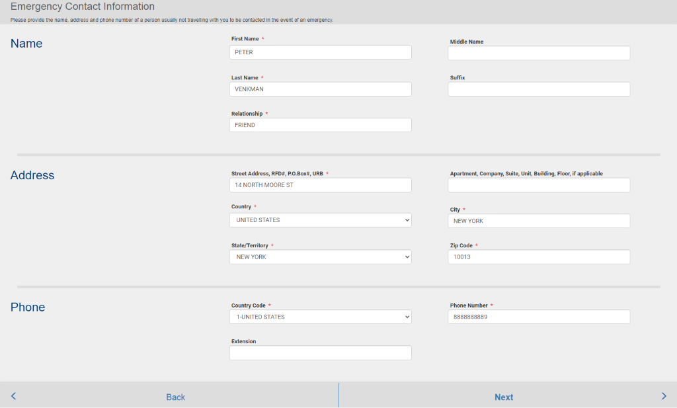This screenshot has height=408, width=677.
Task: Open the Country dropdown showing United States
Action: pyautogui.click(x=320, y=220)
